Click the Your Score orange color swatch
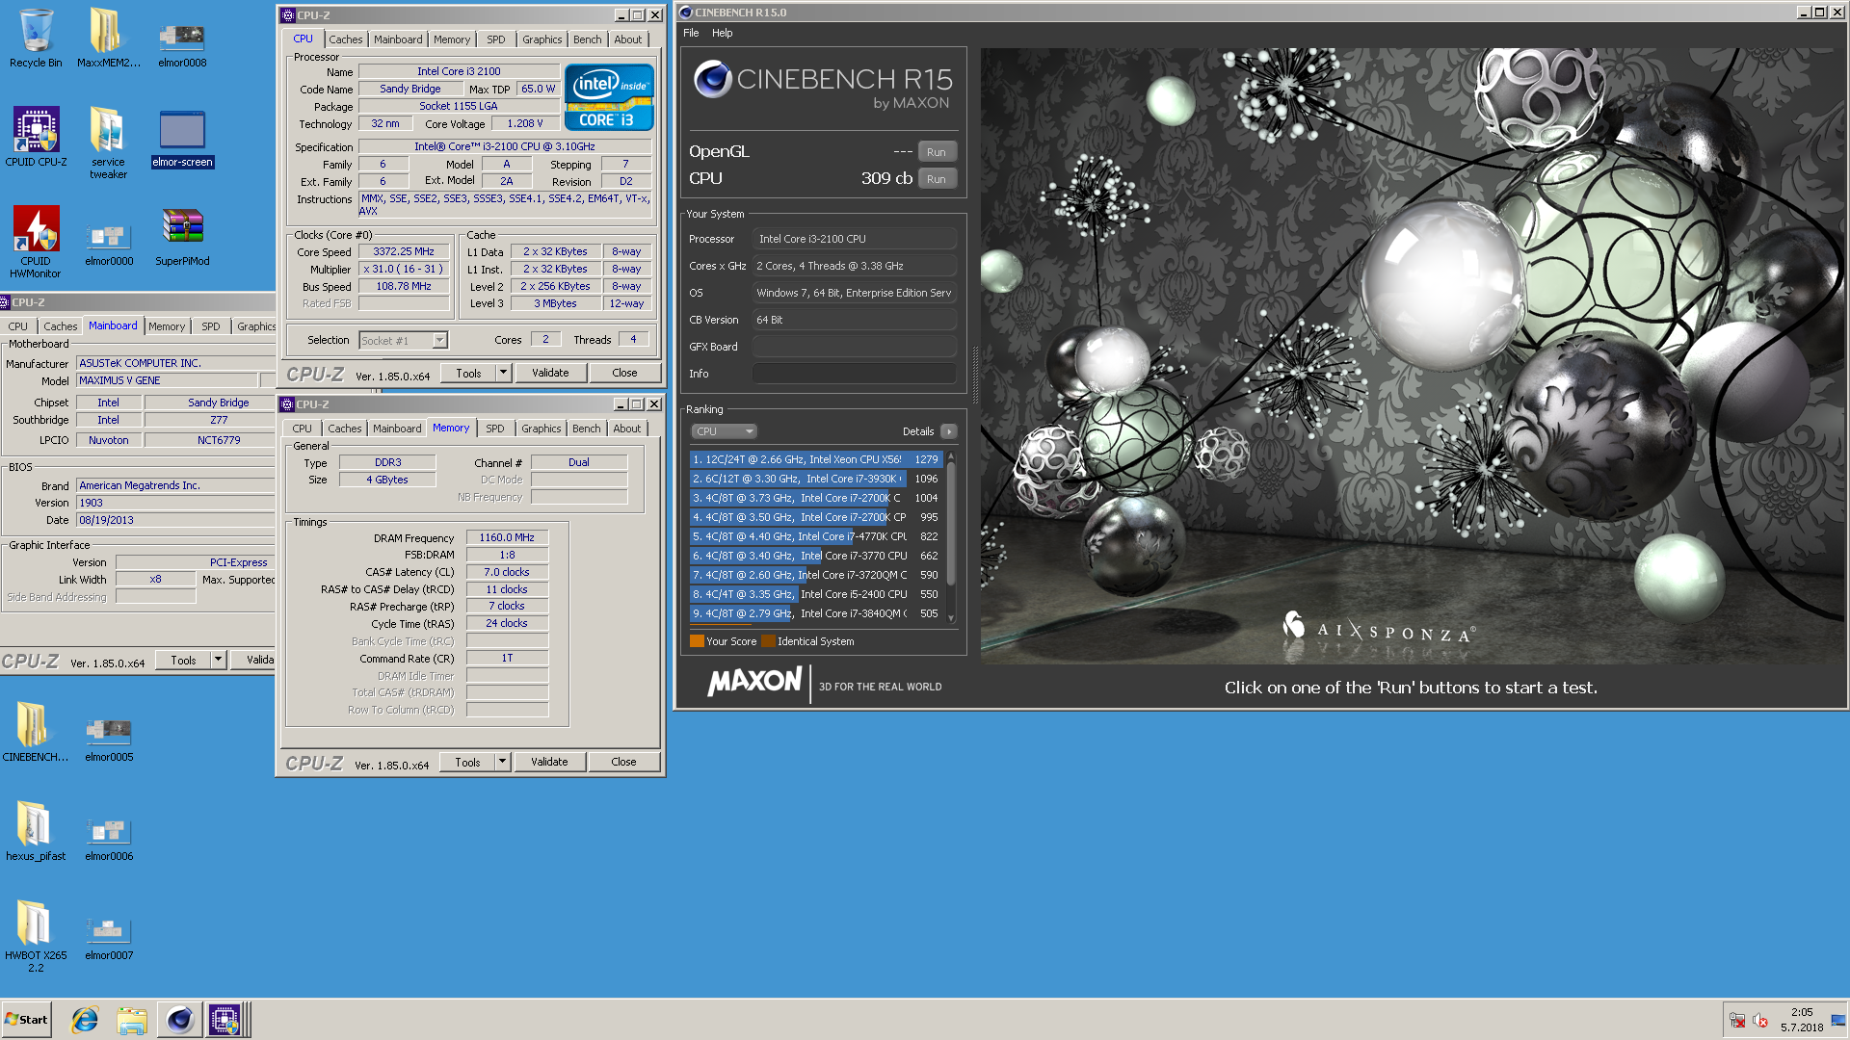 click(x=697, y=641)
